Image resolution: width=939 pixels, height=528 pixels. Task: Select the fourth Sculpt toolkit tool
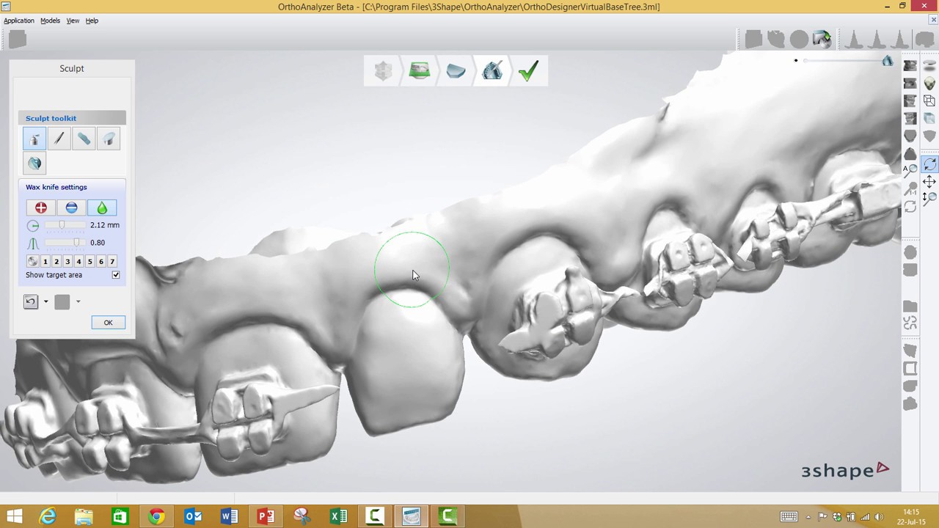[108, 139]
